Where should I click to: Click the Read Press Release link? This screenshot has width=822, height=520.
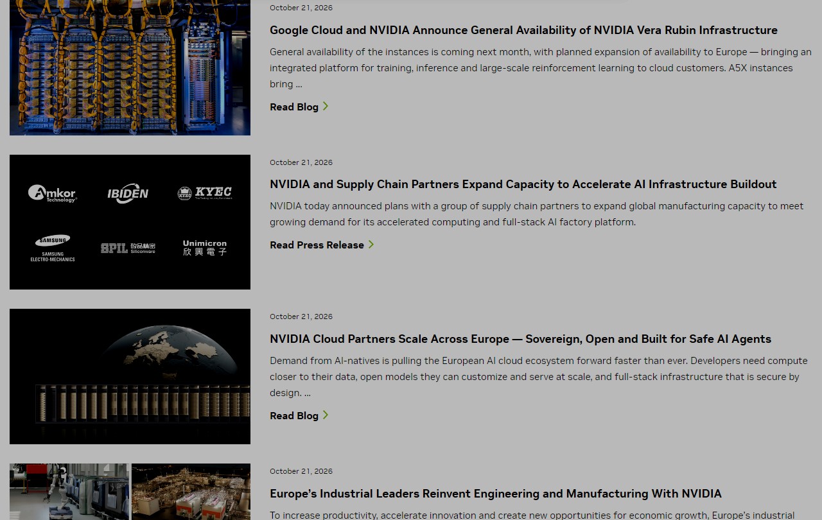click(x=317, y=245)
